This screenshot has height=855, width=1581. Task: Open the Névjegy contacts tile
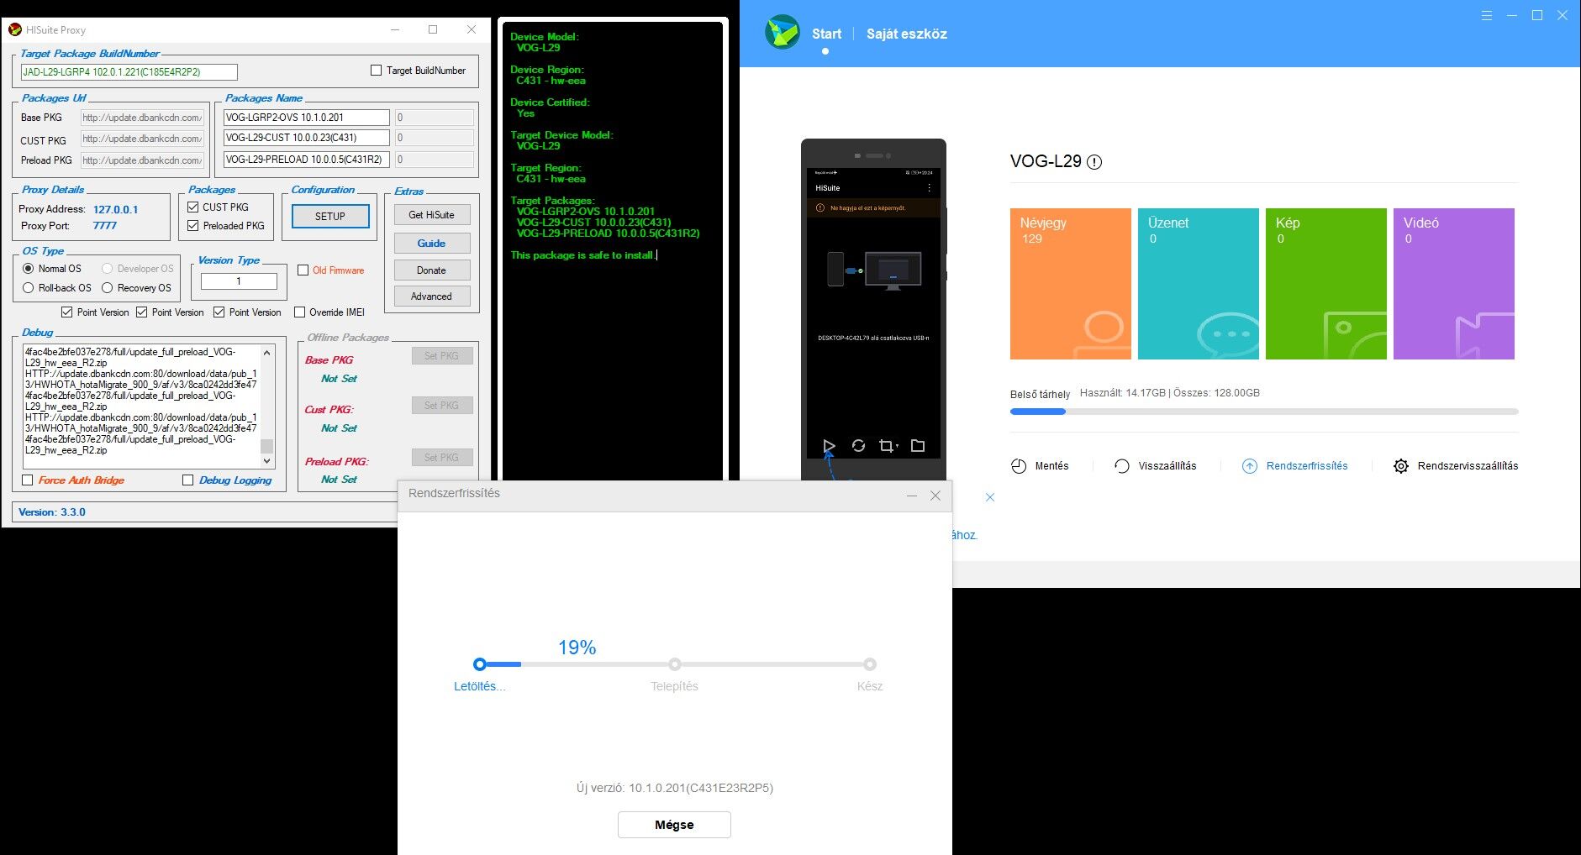tap(1071, 284)
